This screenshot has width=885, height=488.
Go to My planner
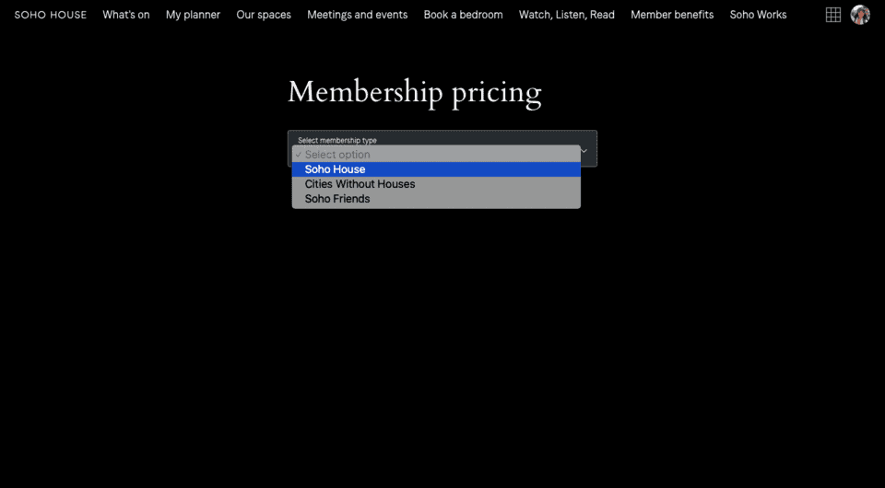(193, 15)
